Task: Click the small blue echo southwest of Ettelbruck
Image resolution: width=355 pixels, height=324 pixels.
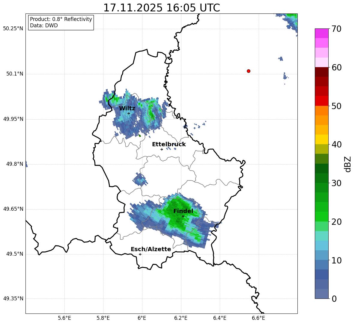Action: [140, 179]
